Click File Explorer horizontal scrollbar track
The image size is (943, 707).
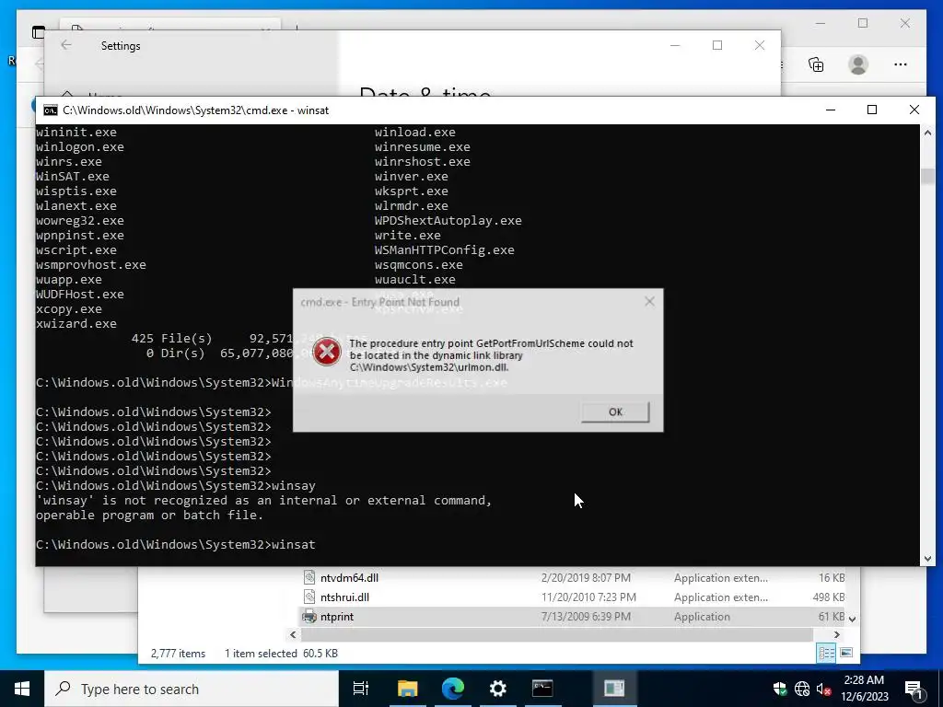[557, 634]
